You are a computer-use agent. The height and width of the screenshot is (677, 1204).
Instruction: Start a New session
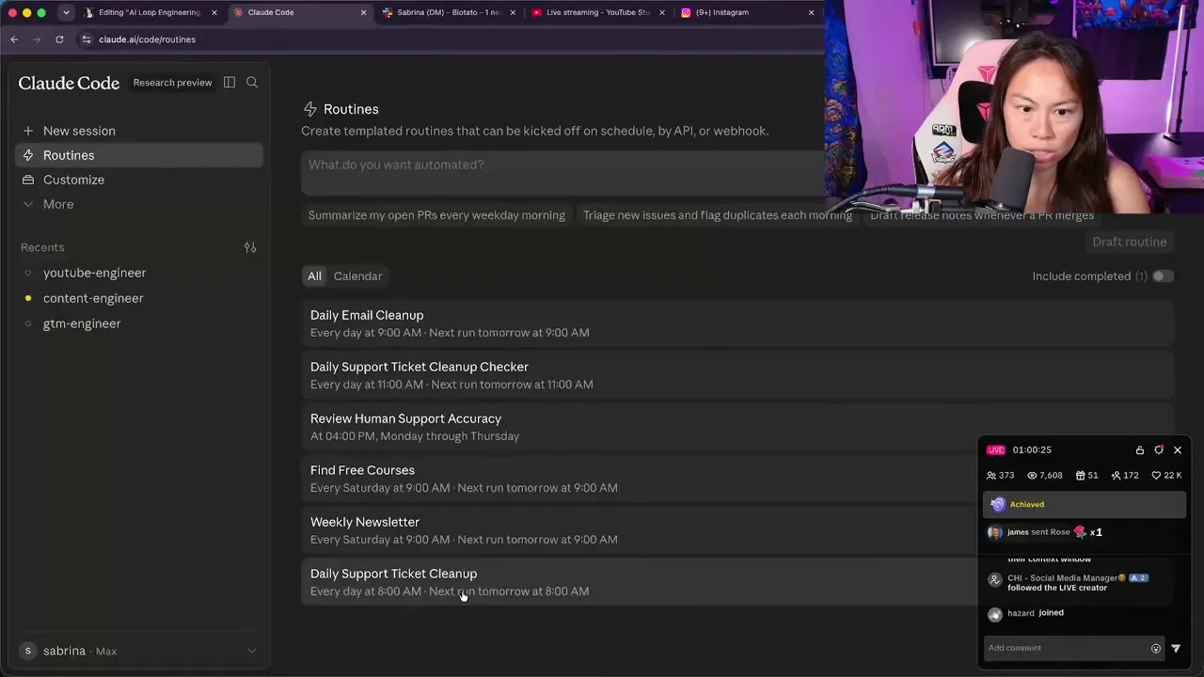click(x=139, y=131)
